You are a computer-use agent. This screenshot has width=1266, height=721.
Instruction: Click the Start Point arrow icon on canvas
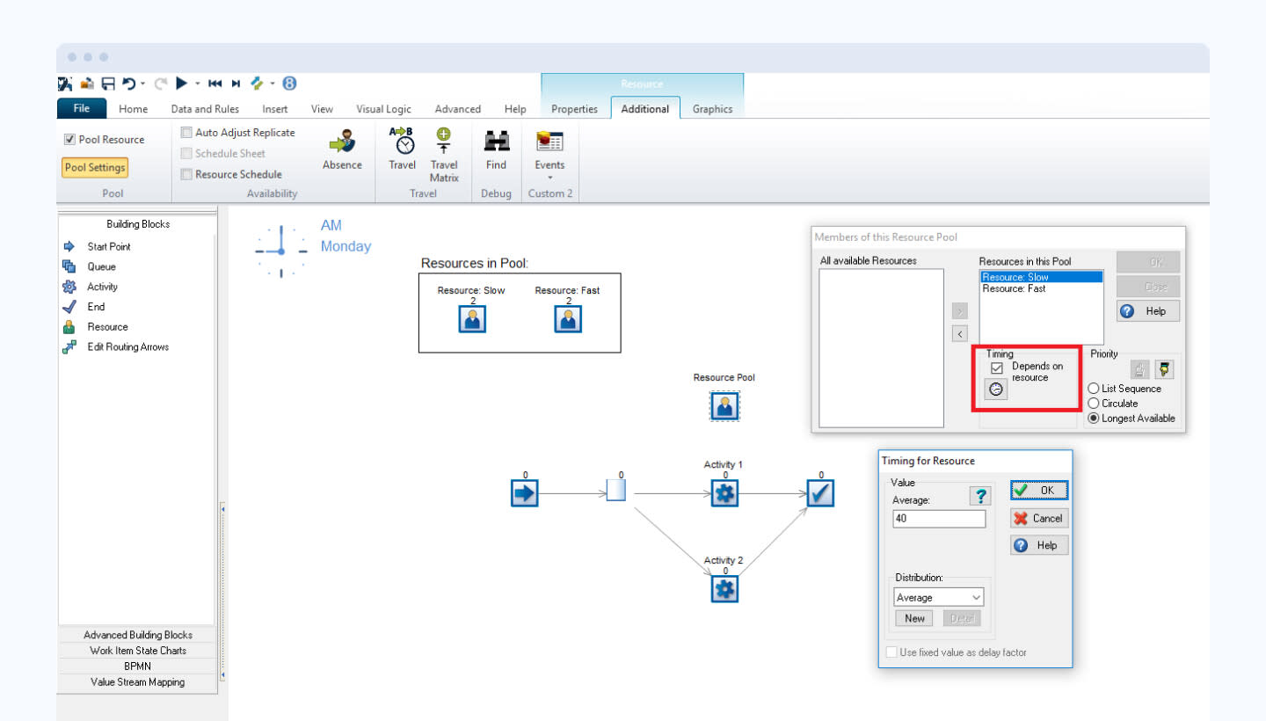click(524, 494)
